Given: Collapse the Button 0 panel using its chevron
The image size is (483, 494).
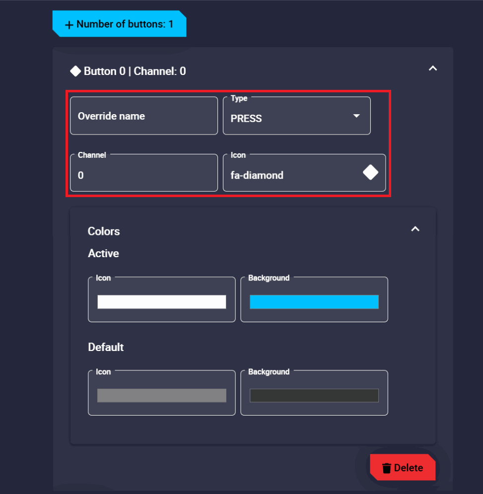Looking at the screenshot, I should (x=433, y=69).
